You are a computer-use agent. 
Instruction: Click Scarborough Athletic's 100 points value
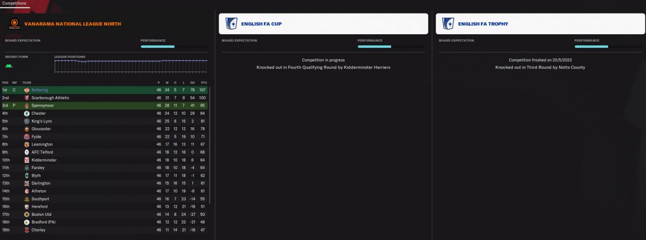click(x=203, y=98)
